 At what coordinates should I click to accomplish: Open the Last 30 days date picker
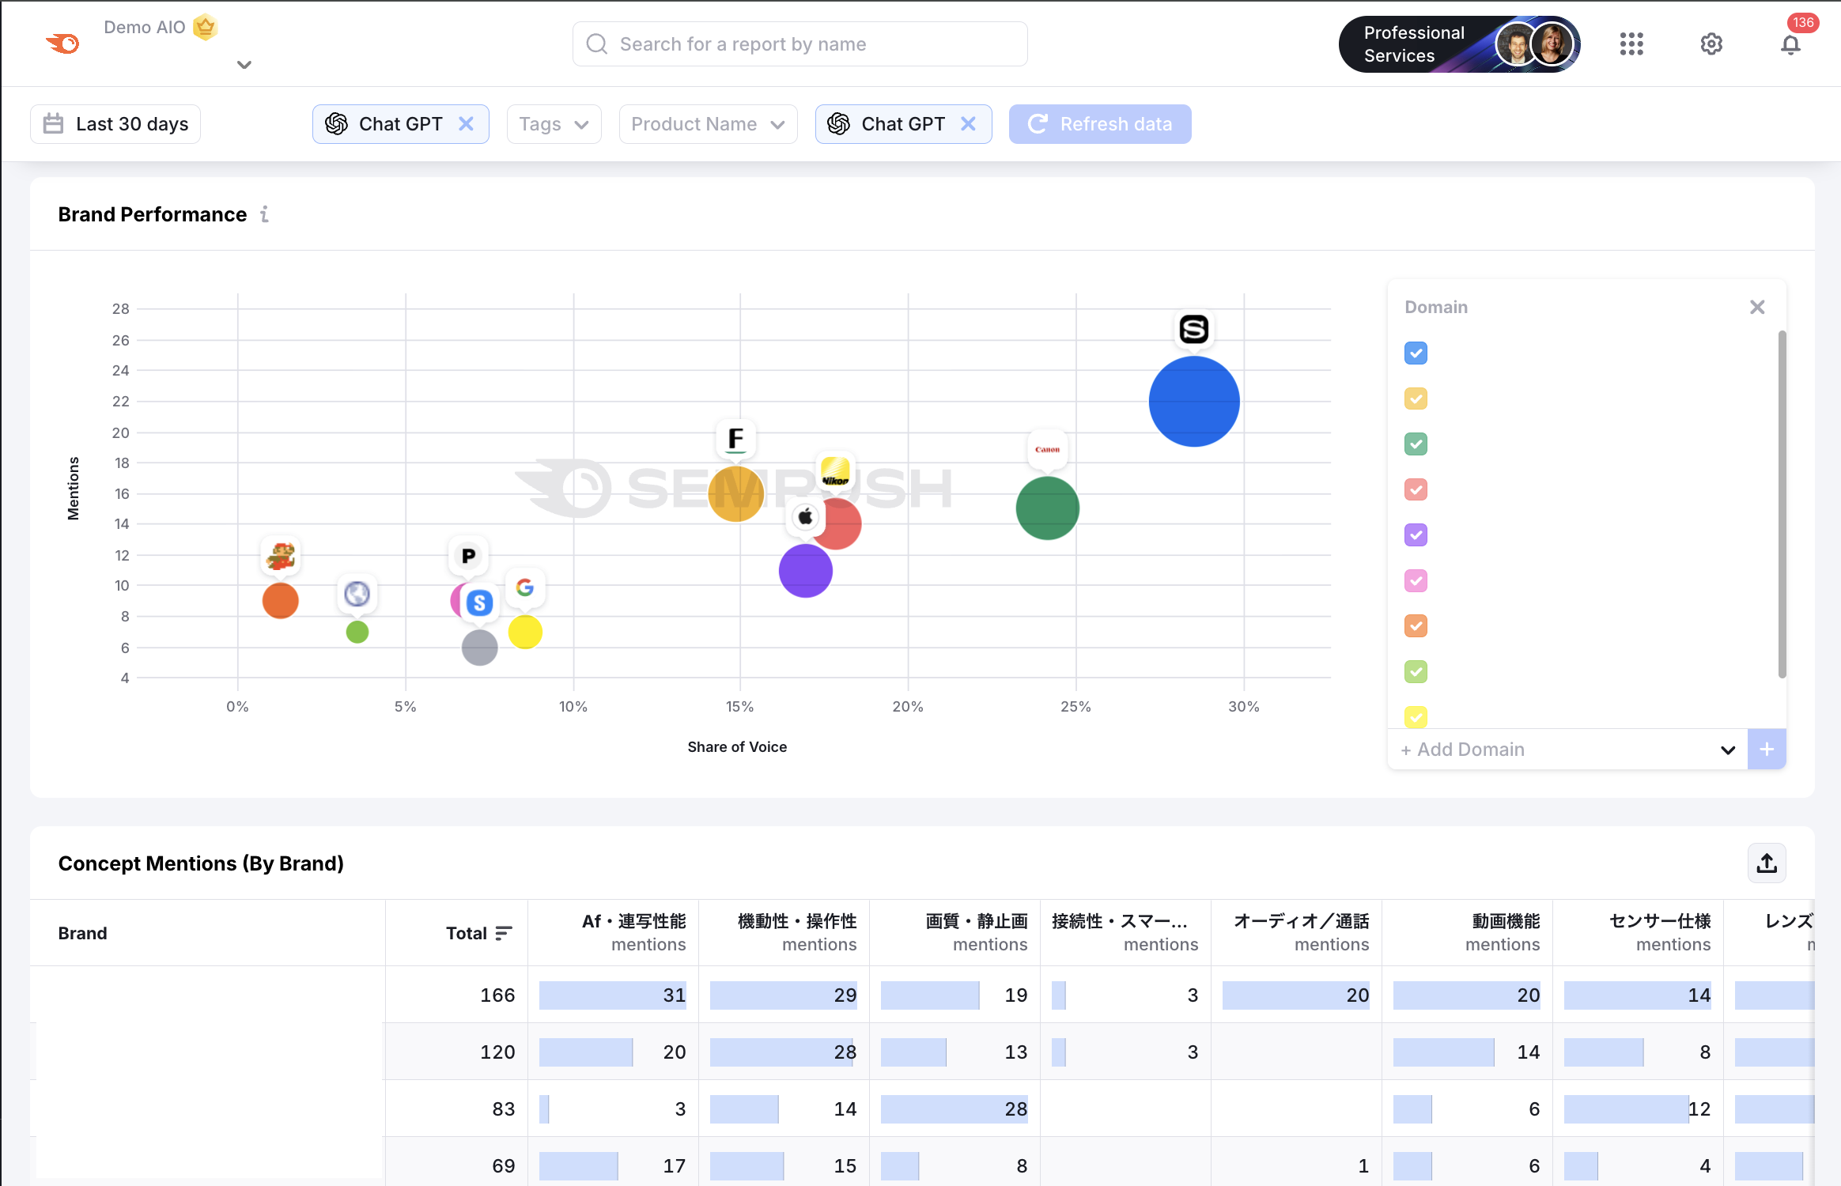point(115,124)
